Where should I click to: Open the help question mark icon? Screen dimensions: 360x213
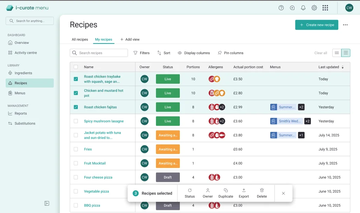tap(281, 8)
